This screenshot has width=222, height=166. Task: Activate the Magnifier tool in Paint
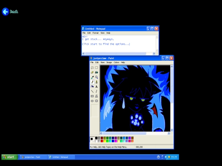tap(97, 77)
